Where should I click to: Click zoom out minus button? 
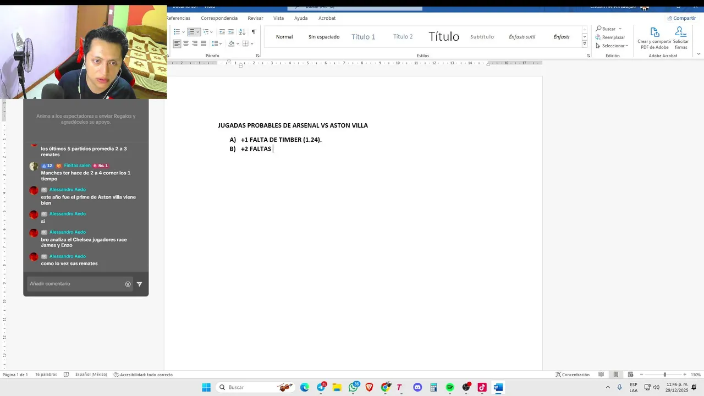coord(642,375)
